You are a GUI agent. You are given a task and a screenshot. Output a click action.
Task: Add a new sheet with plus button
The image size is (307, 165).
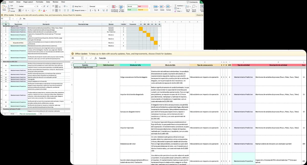tap(41, 114)
